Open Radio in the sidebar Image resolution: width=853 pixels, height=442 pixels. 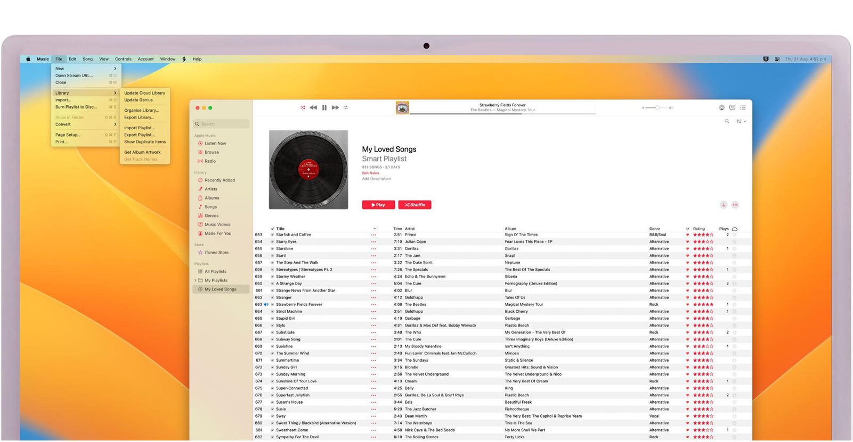(x=210, y=161)
